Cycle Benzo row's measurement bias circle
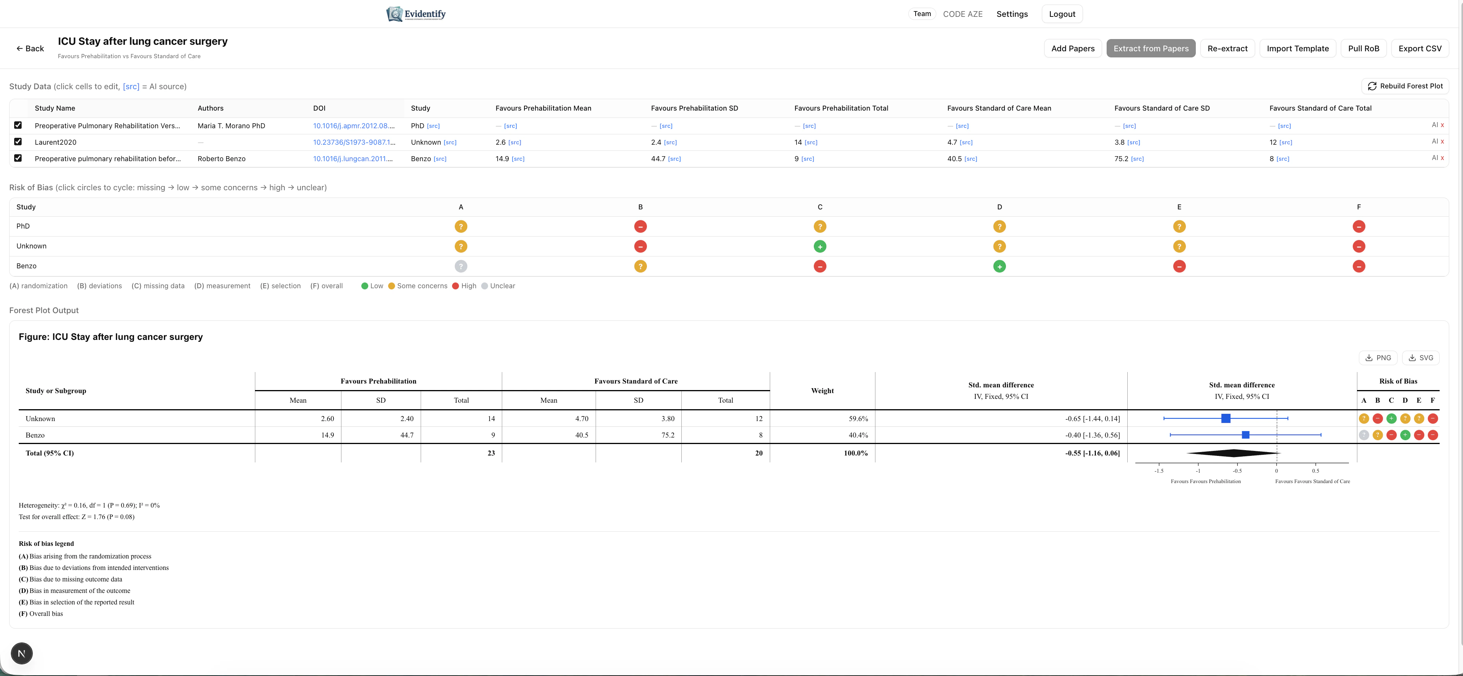 click(x=999, y=266)
